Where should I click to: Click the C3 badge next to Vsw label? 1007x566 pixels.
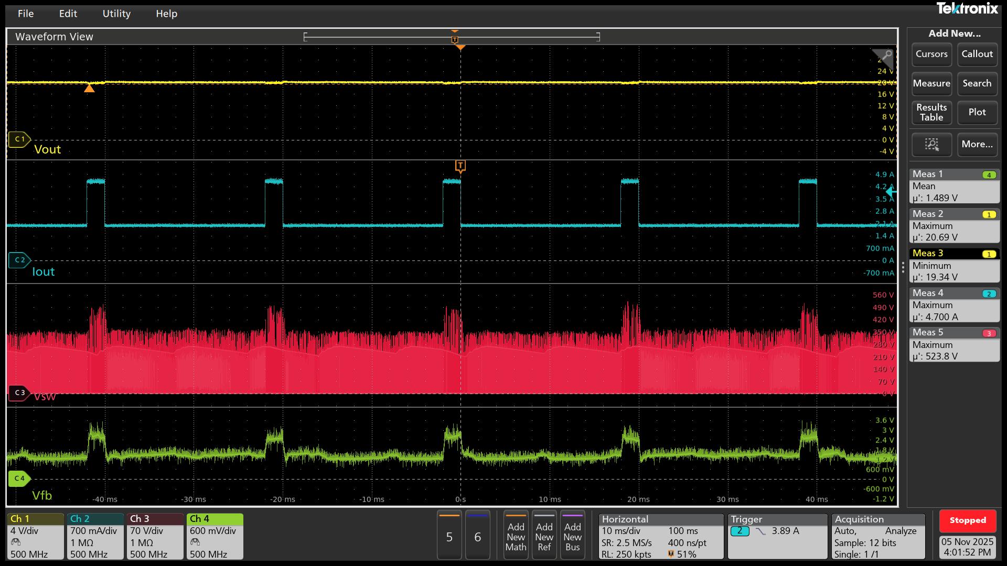(20, 391)
